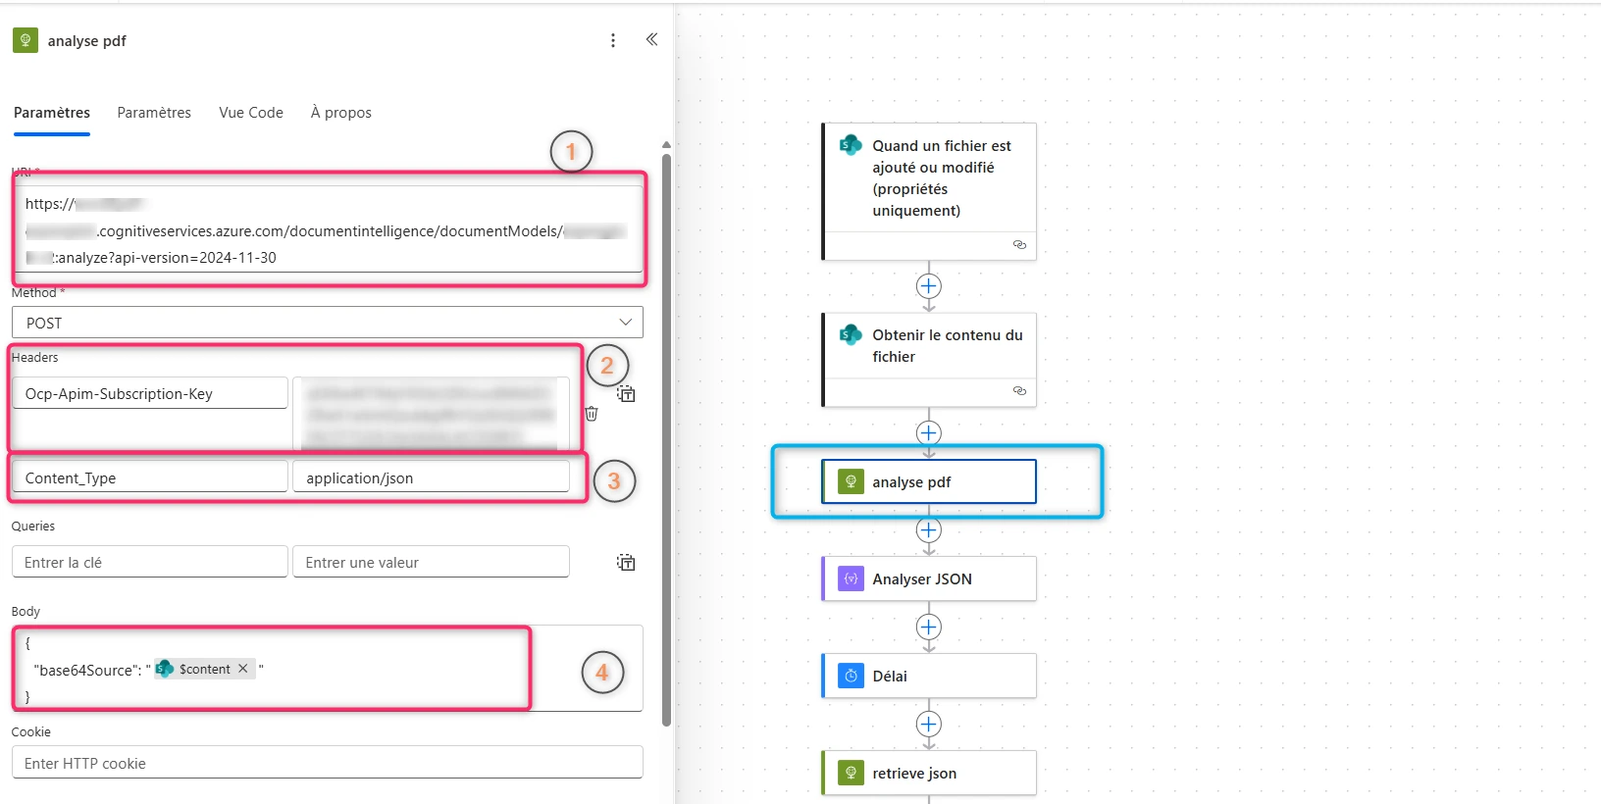Open the À propos tab
The width and height of the screenshot is (1601, 804).
341,113
